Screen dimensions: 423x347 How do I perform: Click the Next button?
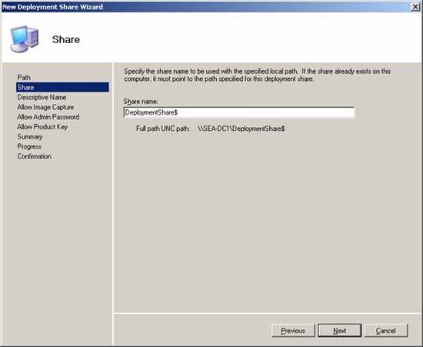pyautogui.click(x=340, y=331)
